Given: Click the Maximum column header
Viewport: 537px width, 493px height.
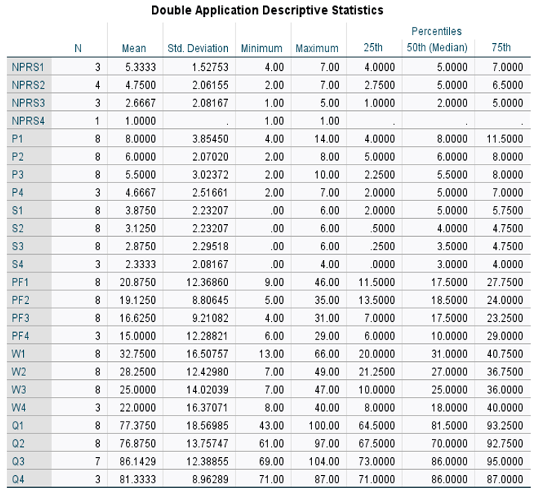Looking at the screenshot, I should (317, 48).
